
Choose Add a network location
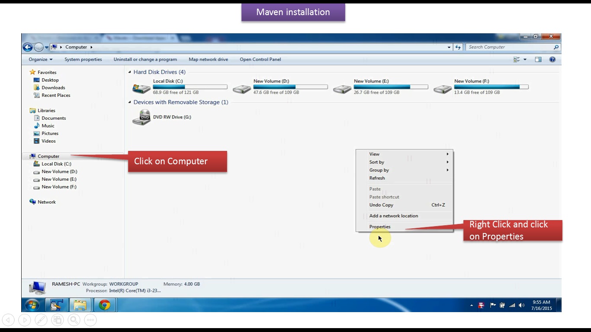tap(405, 216)
